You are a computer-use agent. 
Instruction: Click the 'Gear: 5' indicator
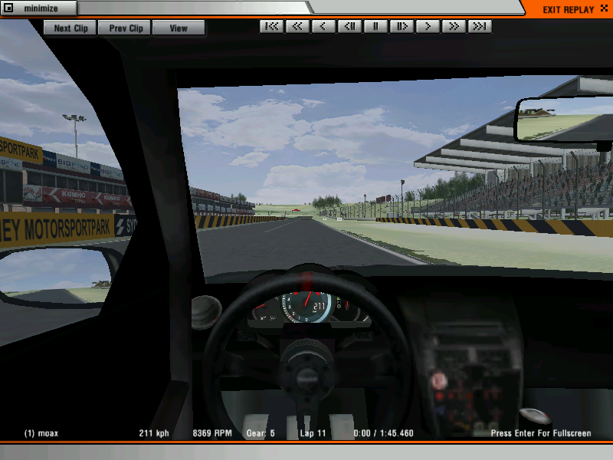(261, 433)
